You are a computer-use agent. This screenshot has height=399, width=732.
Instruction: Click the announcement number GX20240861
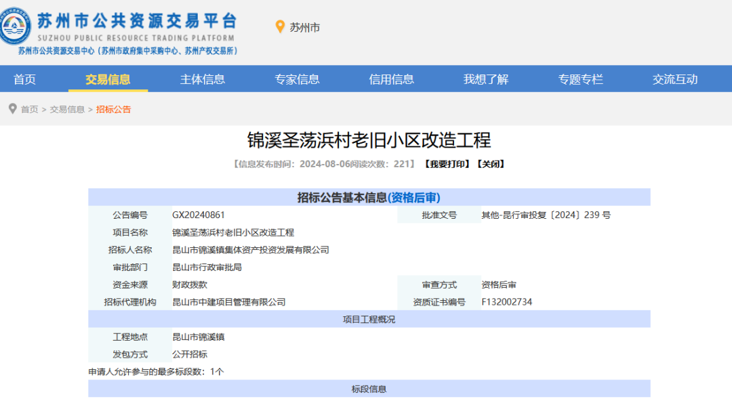tap(199, 215)
